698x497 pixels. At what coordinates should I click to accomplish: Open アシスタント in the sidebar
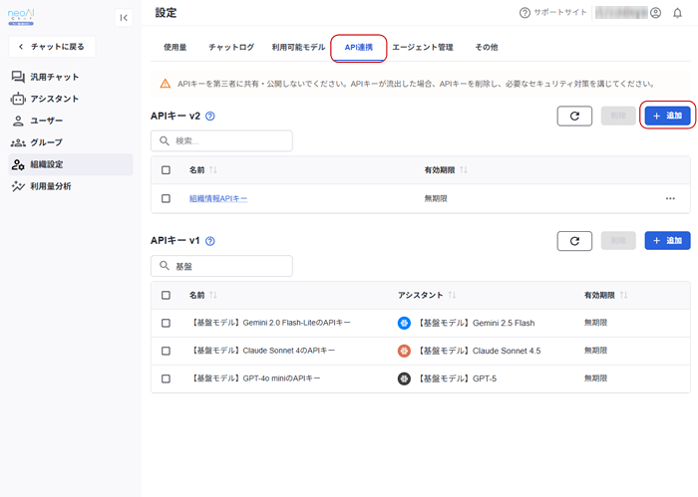click(x=71, y=99)
